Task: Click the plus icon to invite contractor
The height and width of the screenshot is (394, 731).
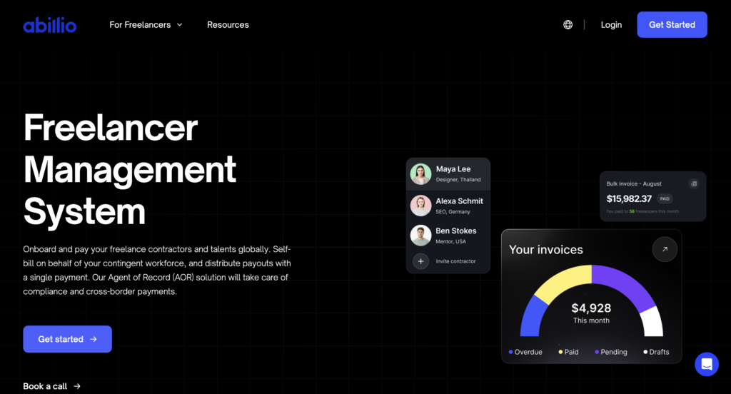Action: pyautogui.click(x=420, y=261)
